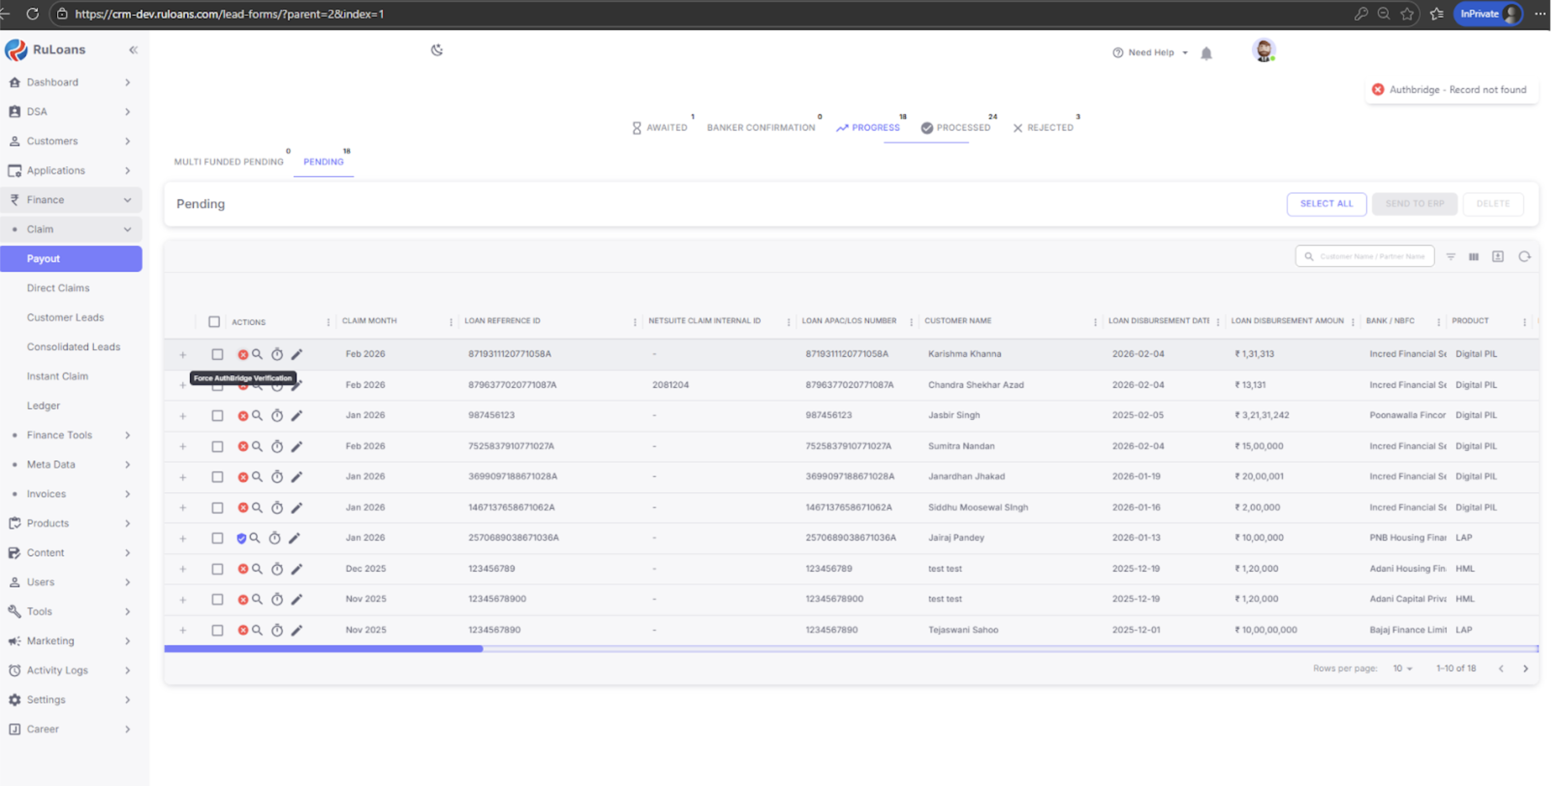This screenshot has height=786, width=1554.
Task: Collapse the sidebar with the double-chevron icon
Action: (133, 50)
